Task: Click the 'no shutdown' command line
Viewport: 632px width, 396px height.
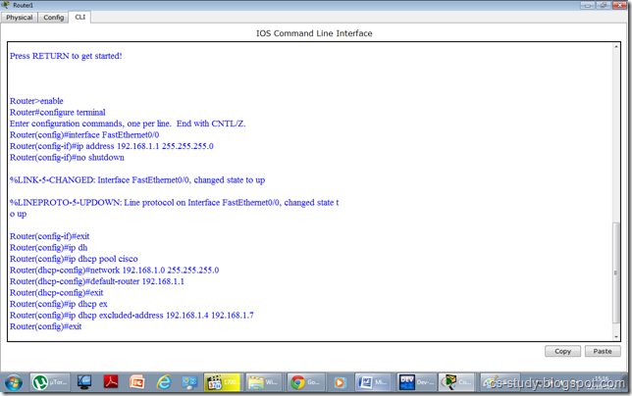Action: click(x=67, y=158)
